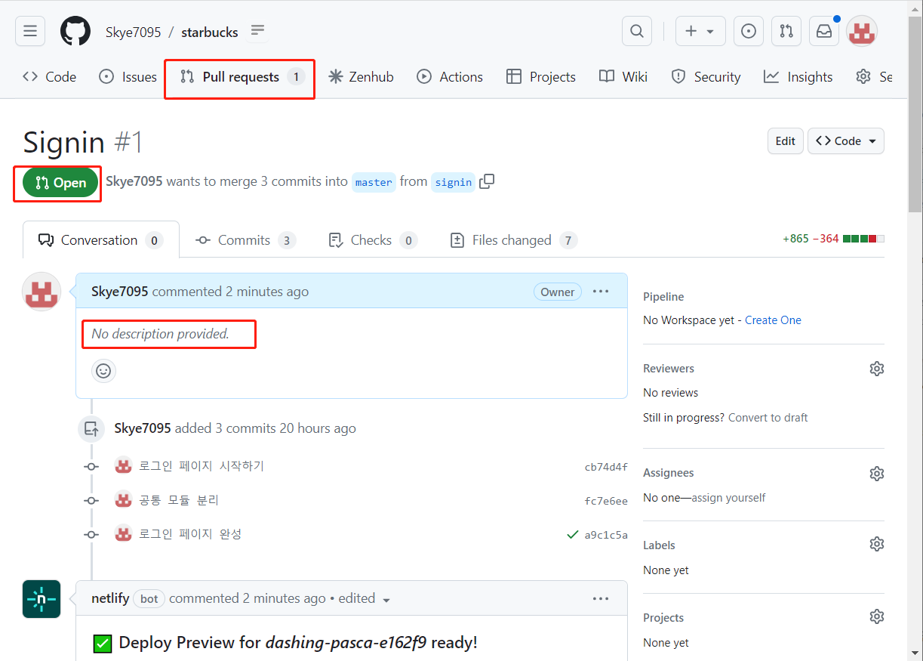Copy the signin branch name
This screenshot has height=661, width=923.
coord(487,181)
